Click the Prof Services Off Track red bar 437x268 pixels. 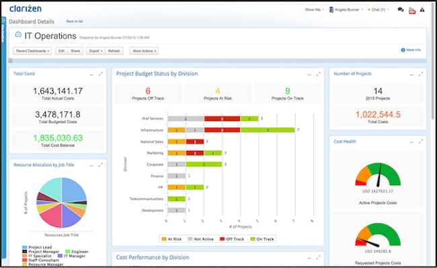coord(222,119)
